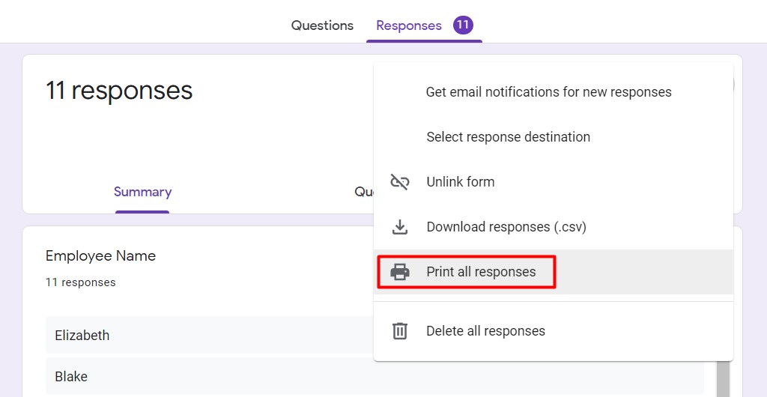Click the Elizabeth response row
The image size is (767, 397).
coord(210,335)
